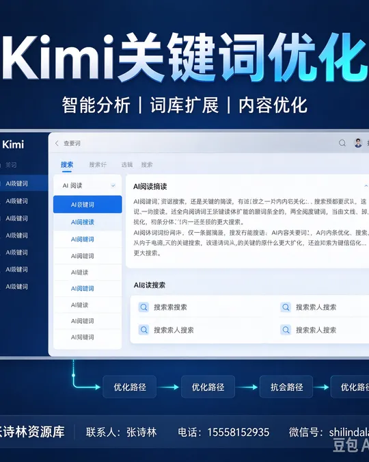Select the AI知键词 list item
The width and height of the screenshot is (369, 462).
click(87, 337)
